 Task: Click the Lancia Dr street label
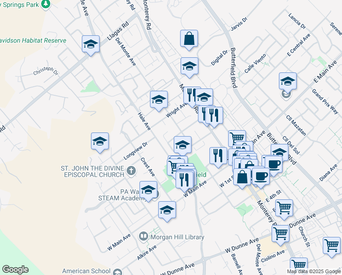pos(297,21)
